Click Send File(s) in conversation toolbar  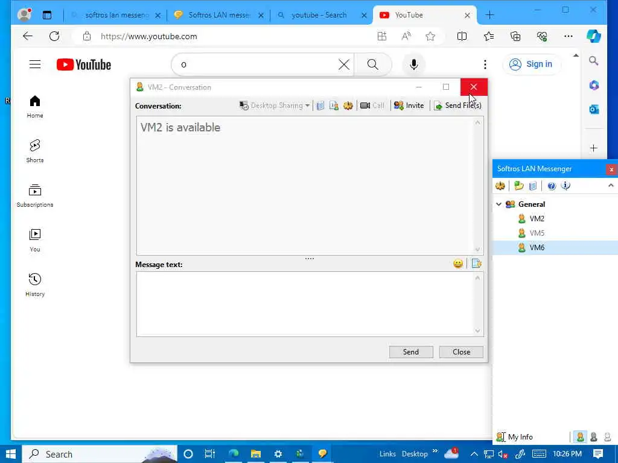click(457, 106)
